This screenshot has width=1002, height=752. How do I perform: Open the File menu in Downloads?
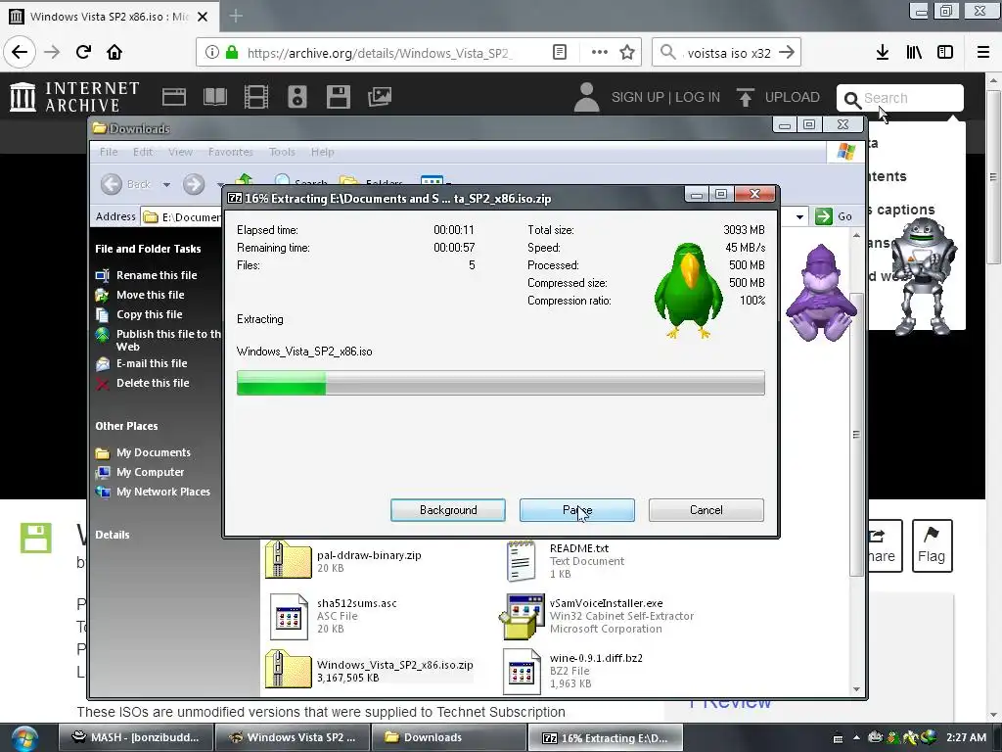tap(109, 152)
